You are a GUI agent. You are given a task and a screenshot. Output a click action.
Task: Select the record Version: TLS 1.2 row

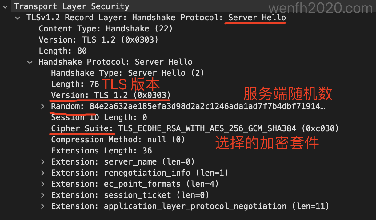click(x=92, y=39)
